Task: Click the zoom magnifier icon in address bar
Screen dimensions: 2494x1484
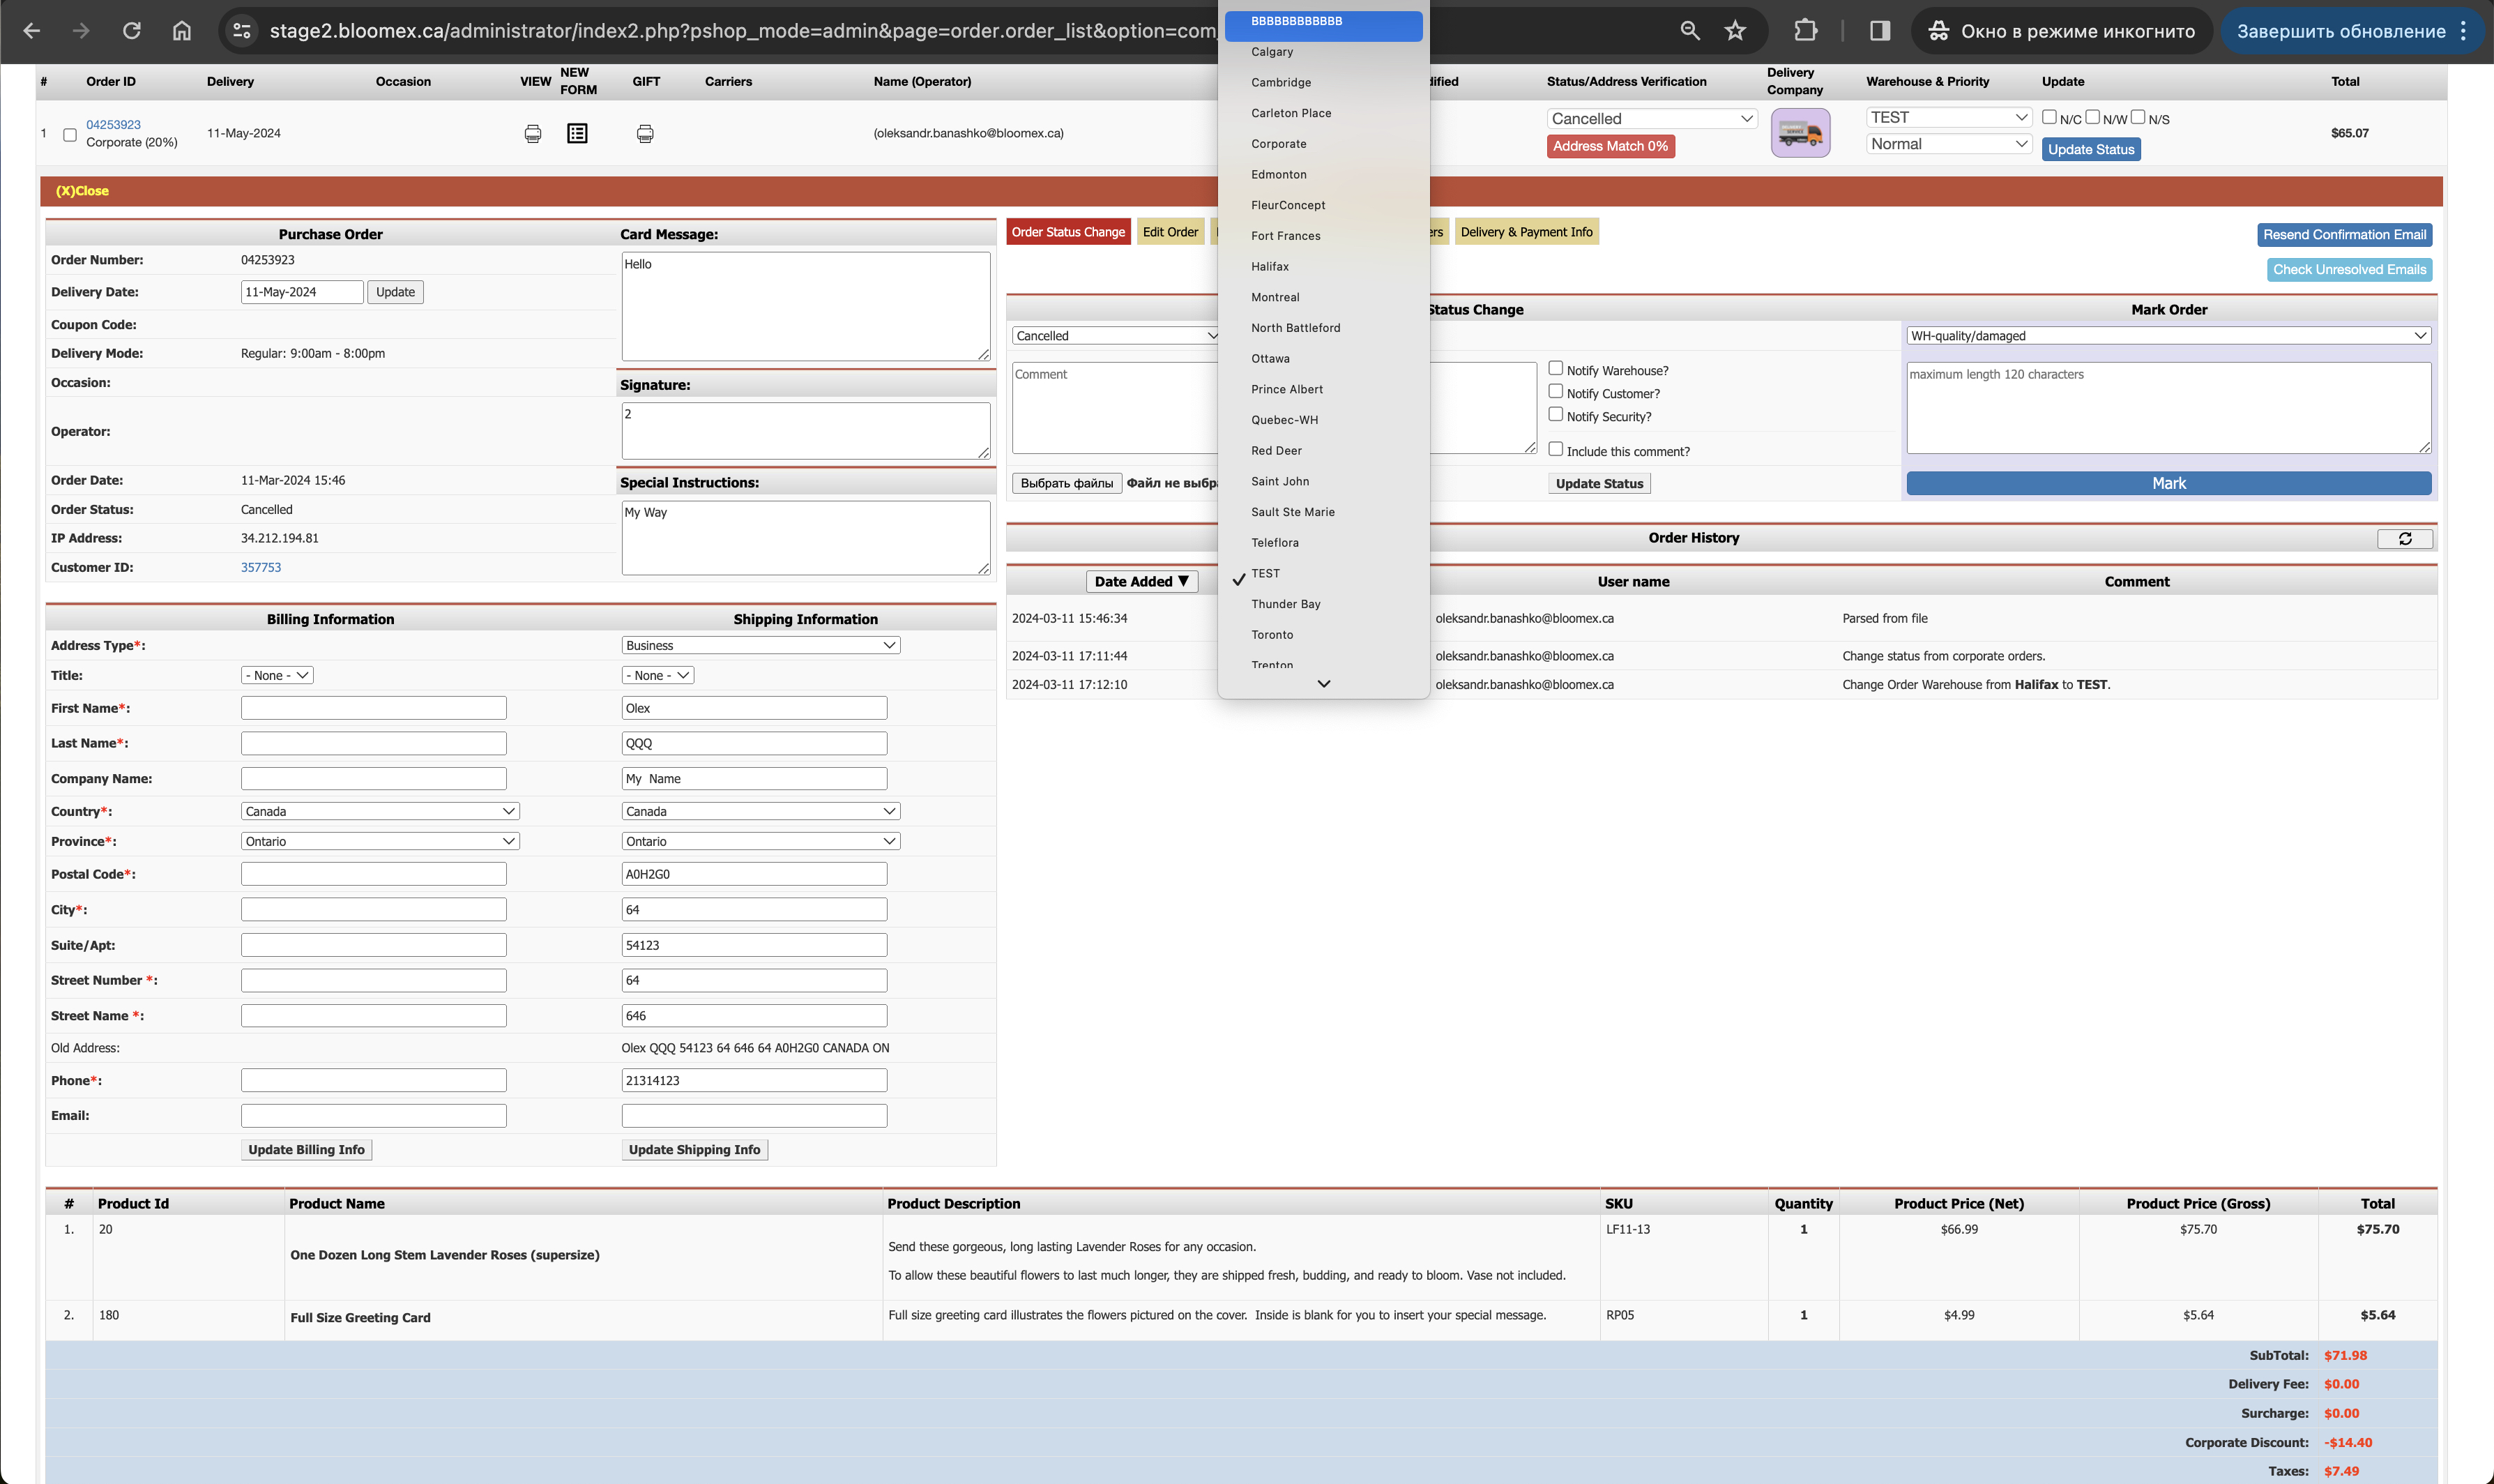Action: (x=1689, y=31)
